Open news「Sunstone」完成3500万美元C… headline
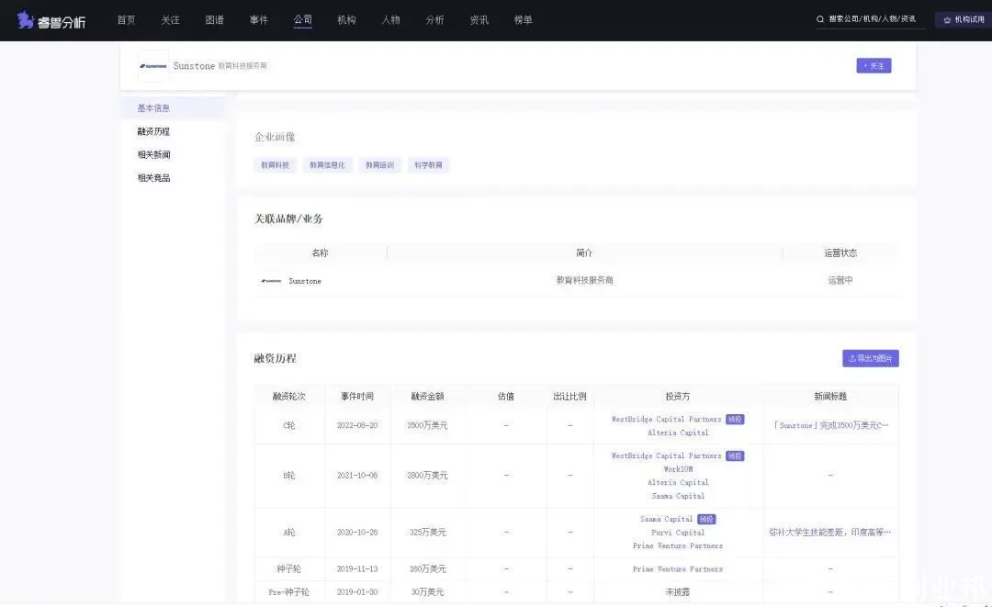The image size is (992, 607). (830, 425)
